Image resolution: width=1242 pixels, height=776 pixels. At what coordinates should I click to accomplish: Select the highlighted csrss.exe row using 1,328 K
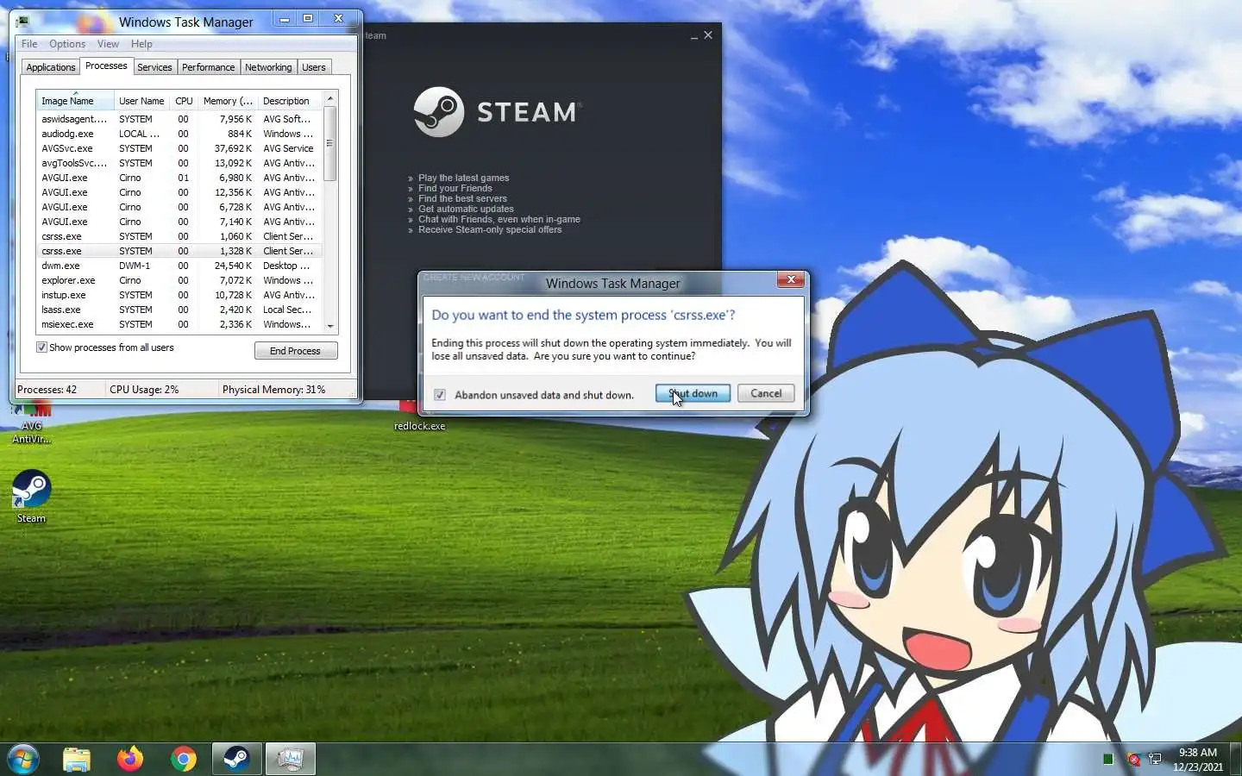coord(179,251)
